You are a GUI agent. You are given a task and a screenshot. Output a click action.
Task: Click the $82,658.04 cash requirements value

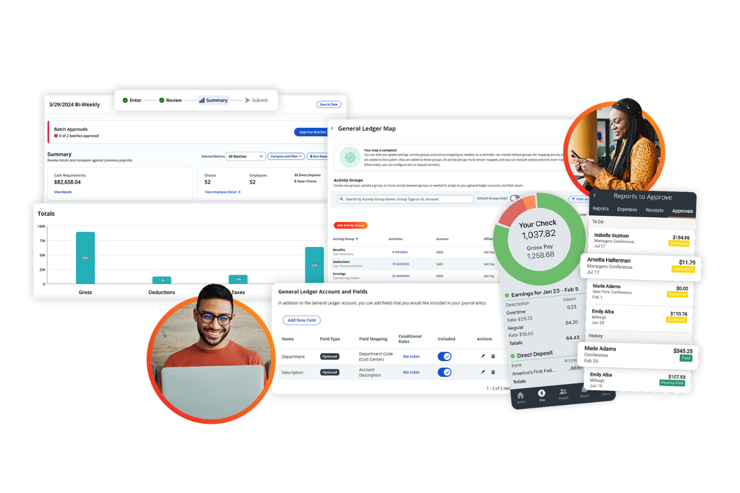[x=67, y=182]
